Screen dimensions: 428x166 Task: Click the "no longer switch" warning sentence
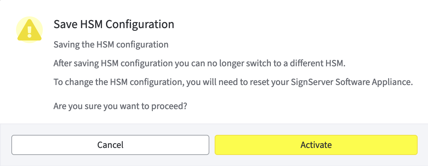[199, 63]
